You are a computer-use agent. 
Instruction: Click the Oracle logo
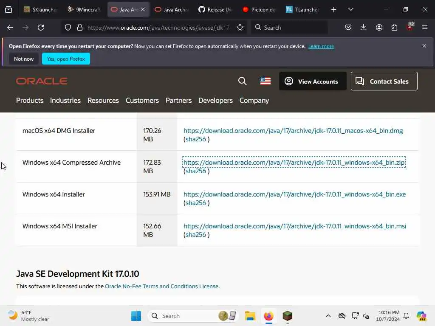[42, 81]
